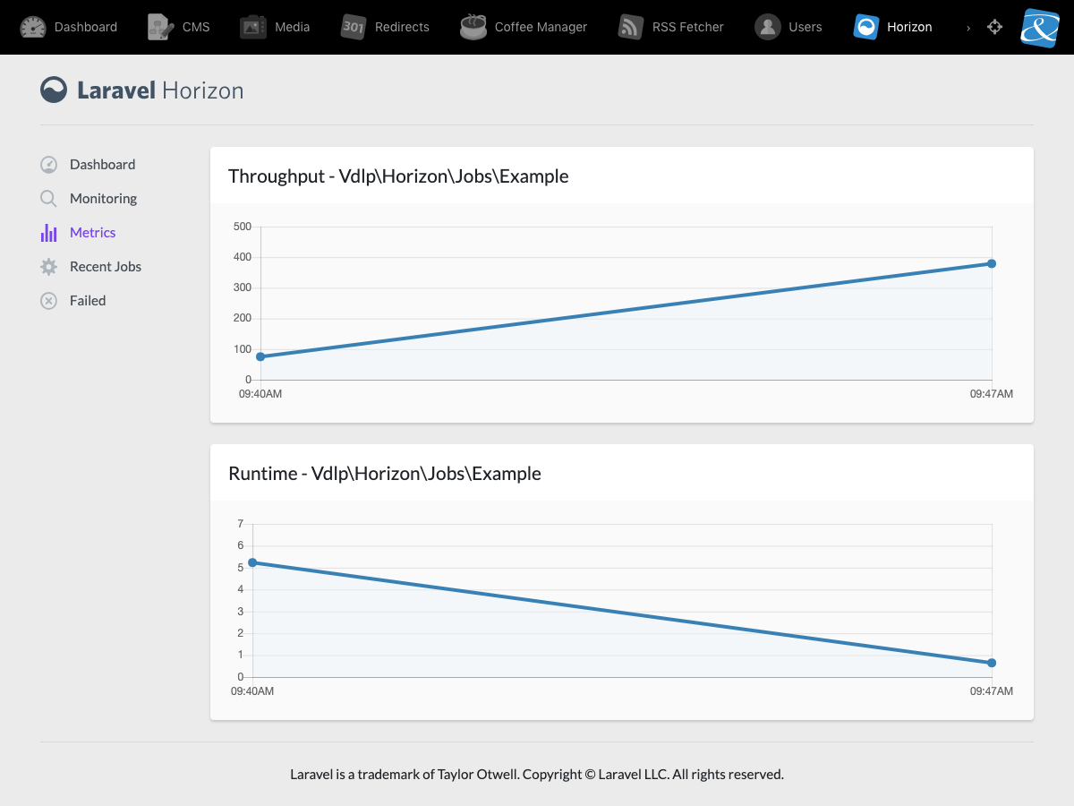
Task: Open the CMS menu label
Action: (196, 27)
